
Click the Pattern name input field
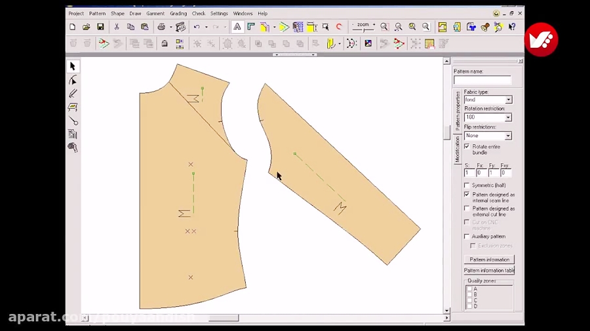pyautogui.click(x=482, y=80)
